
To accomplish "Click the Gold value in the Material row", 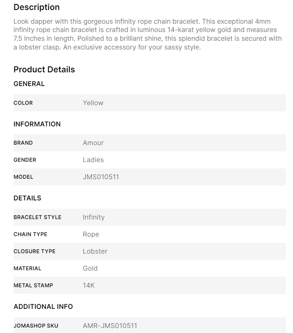I will pos(90,269).
